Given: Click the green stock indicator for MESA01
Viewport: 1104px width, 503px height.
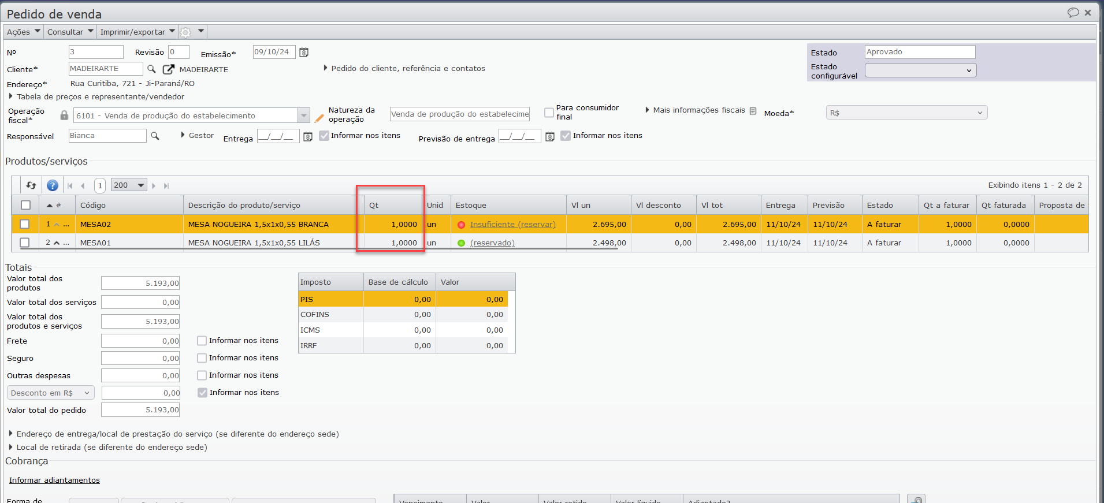Looking at the screenshot, I should [461, 243].
